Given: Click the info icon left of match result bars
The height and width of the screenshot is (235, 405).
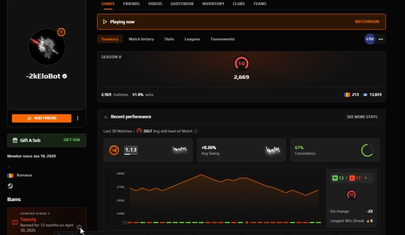Looking at the screenshot, I should click(x=124, y=223).
